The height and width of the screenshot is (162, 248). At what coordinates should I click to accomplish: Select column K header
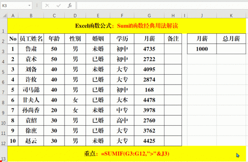tap(231, 16)
